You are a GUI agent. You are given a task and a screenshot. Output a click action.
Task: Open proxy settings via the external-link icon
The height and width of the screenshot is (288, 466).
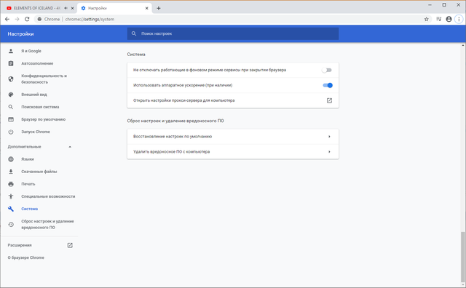click(x=329, y=100)
